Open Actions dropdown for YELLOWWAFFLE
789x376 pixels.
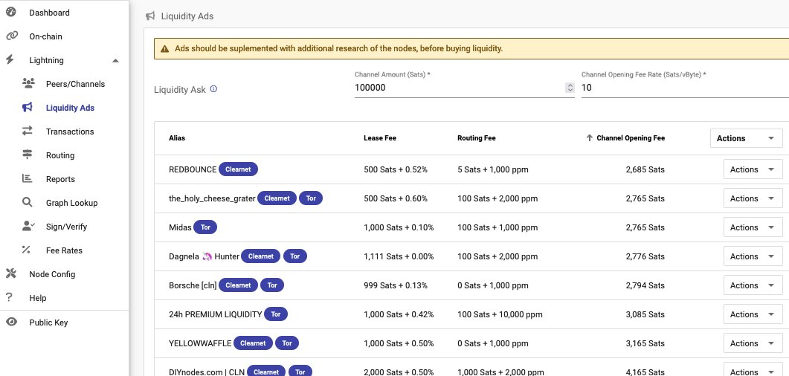click(753, 343)
